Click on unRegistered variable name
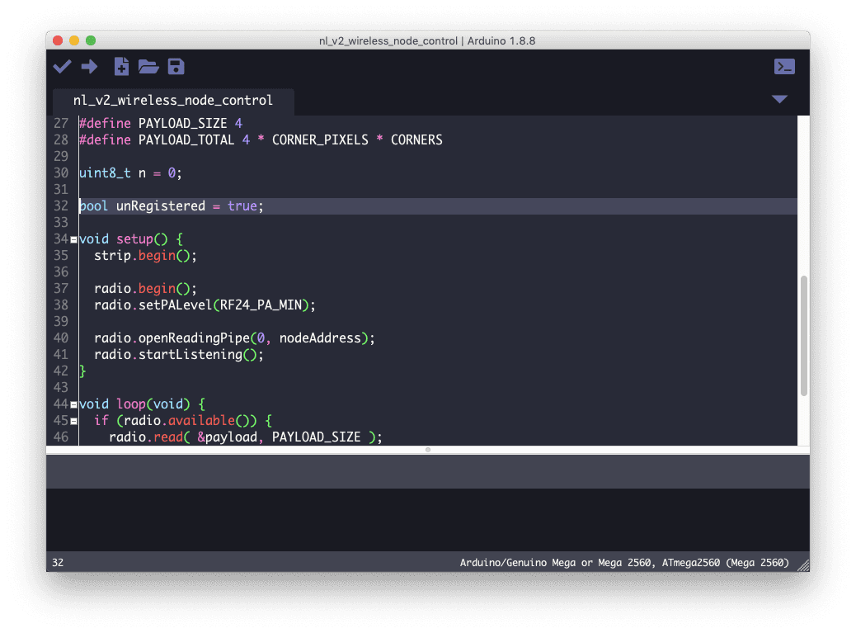 pos(161,205)
